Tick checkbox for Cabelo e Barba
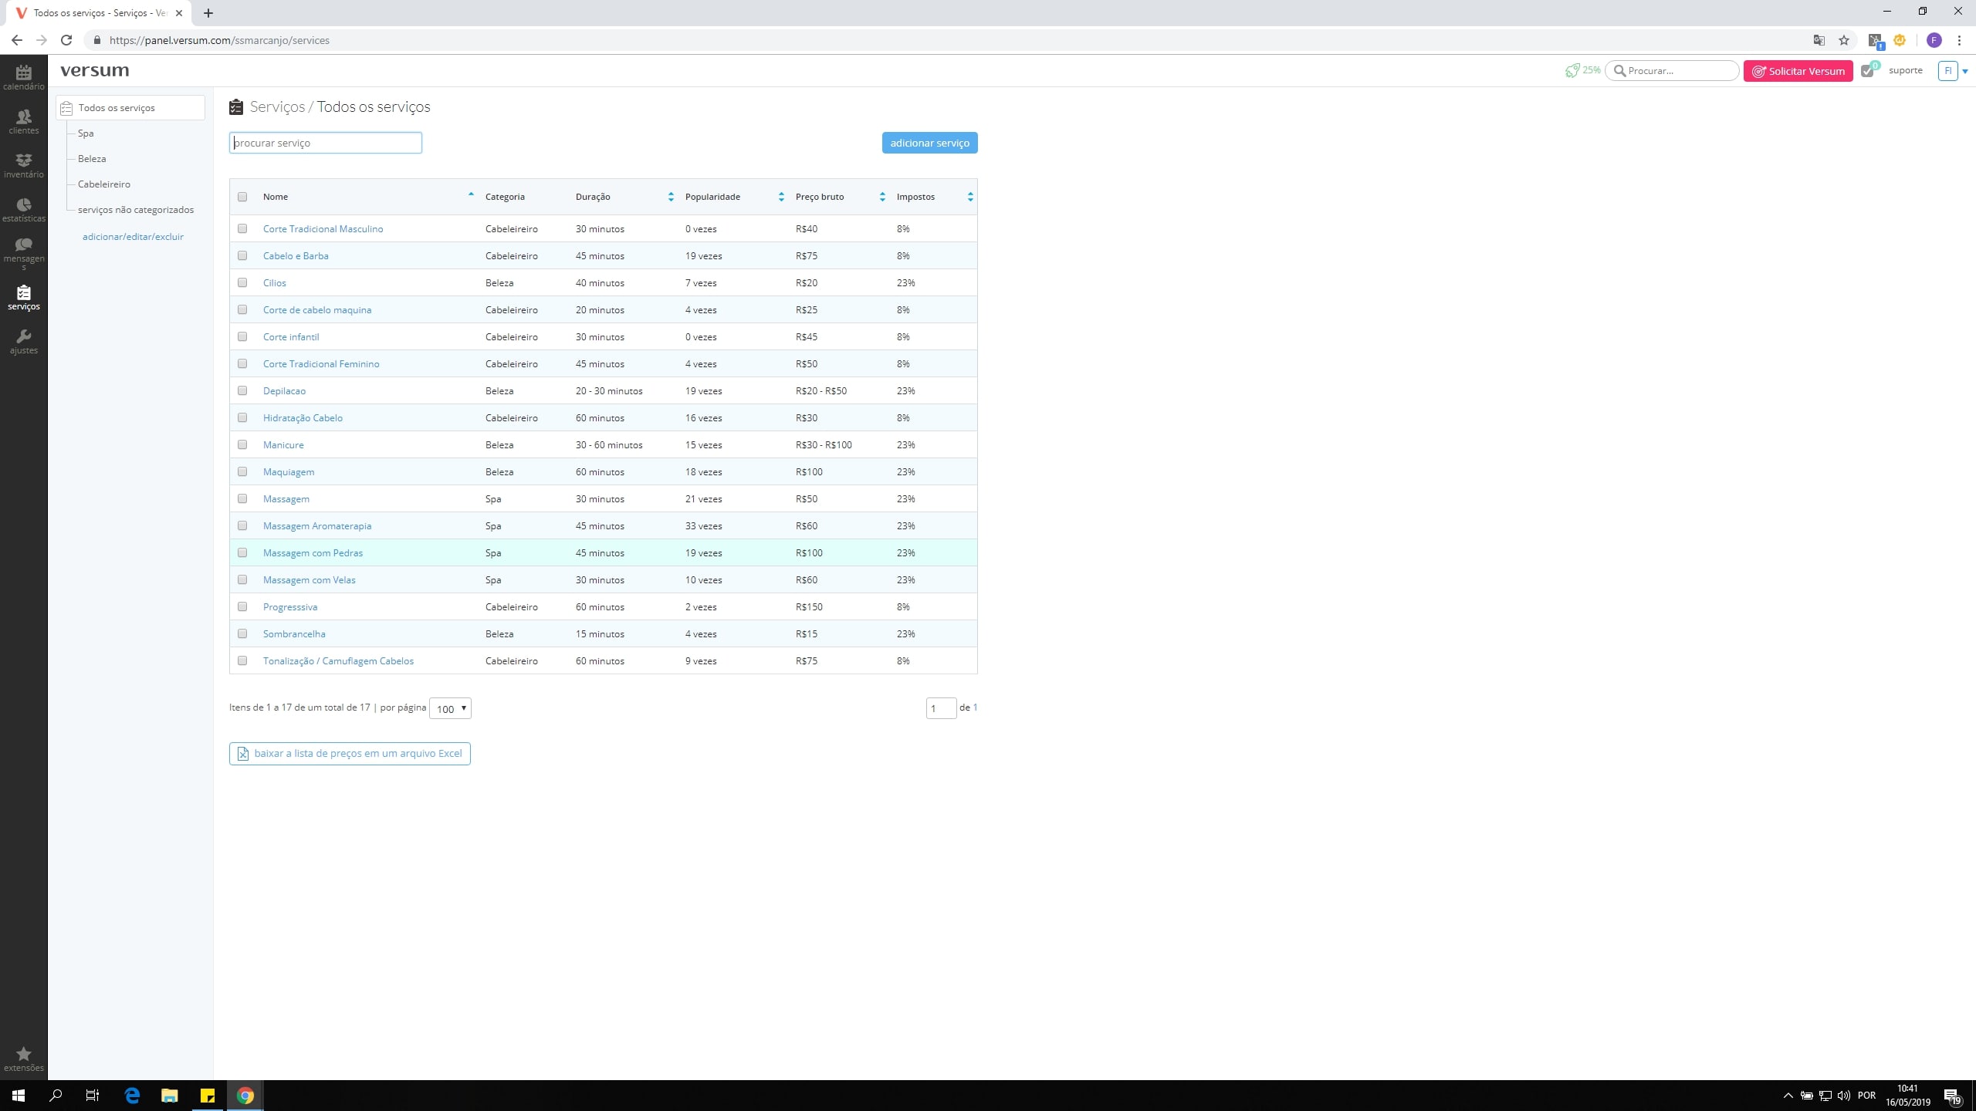Image resolution: width=1976 pixels, height=1111 pixels. [242, 255]
